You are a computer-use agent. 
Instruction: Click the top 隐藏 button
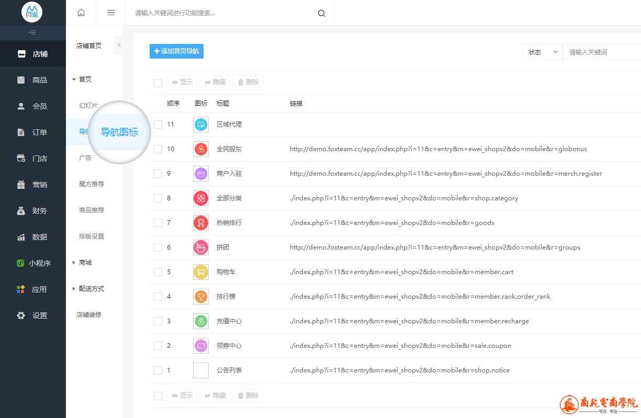click(215, 82)
